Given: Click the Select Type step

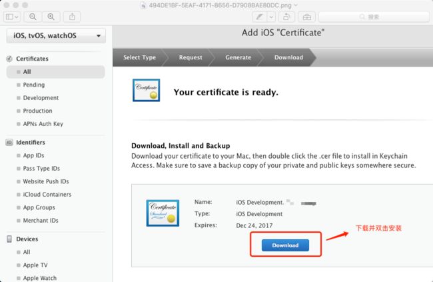Looking at the screenshot, I should pyautogui.click(x=139, y=57).
